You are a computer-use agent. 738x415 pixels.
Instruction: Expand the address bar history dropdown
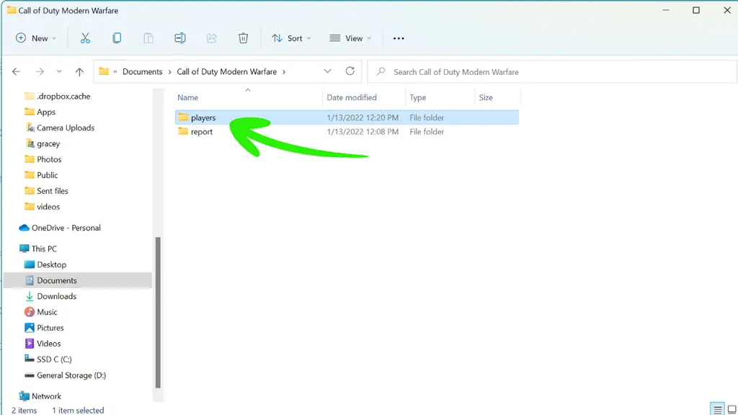328,71
